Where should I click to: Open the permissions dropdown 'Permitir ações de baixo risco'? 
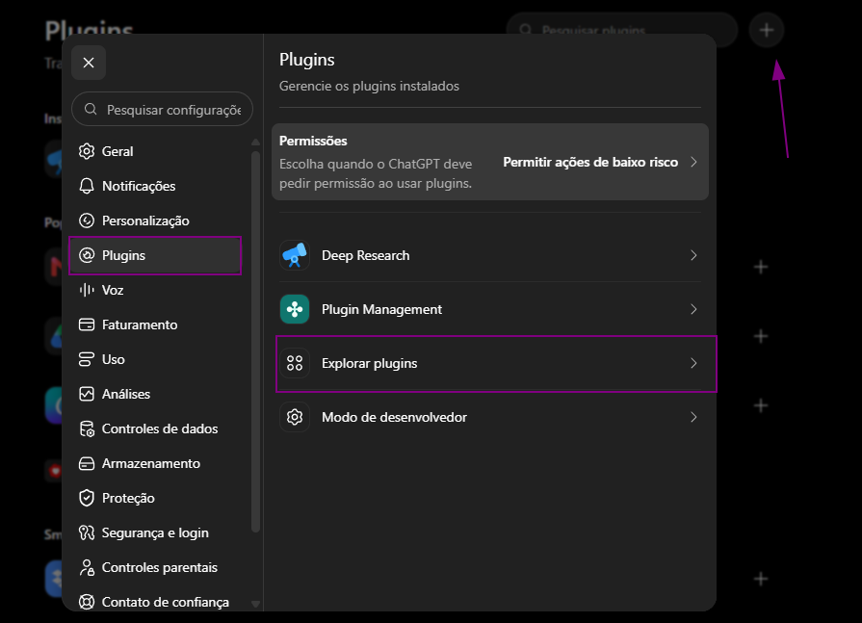601,162
